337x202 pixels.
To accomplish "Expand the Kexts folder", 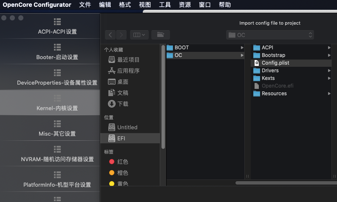I will click(x=268, y=78).
